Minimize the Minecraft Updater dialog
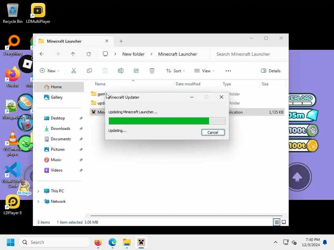Viewport: 334px width, 250px height. [x=192, y=97]
